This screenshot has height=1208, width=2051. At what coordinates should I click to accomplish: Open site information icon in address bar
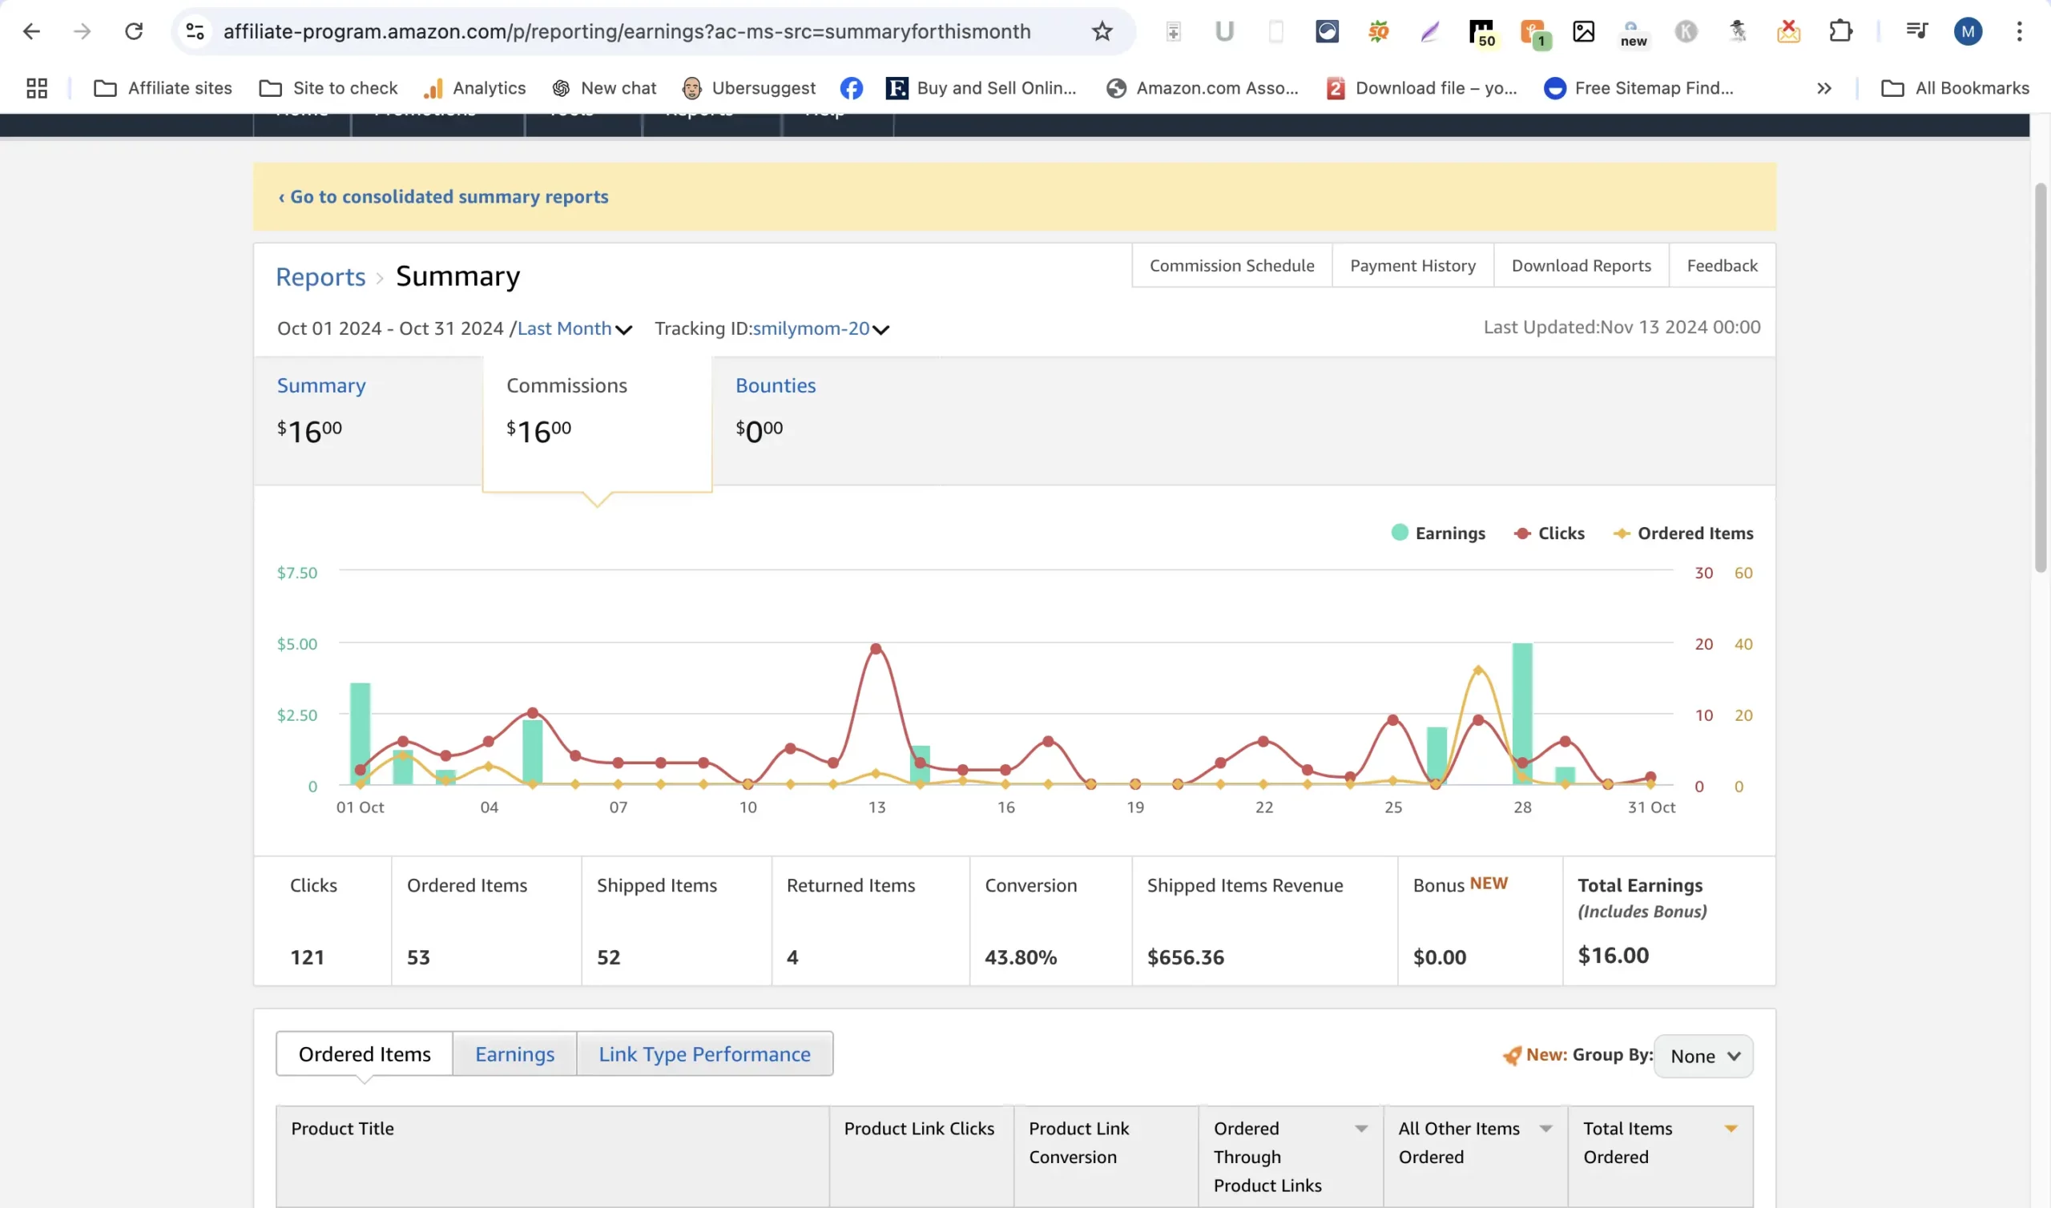point(195,31)
